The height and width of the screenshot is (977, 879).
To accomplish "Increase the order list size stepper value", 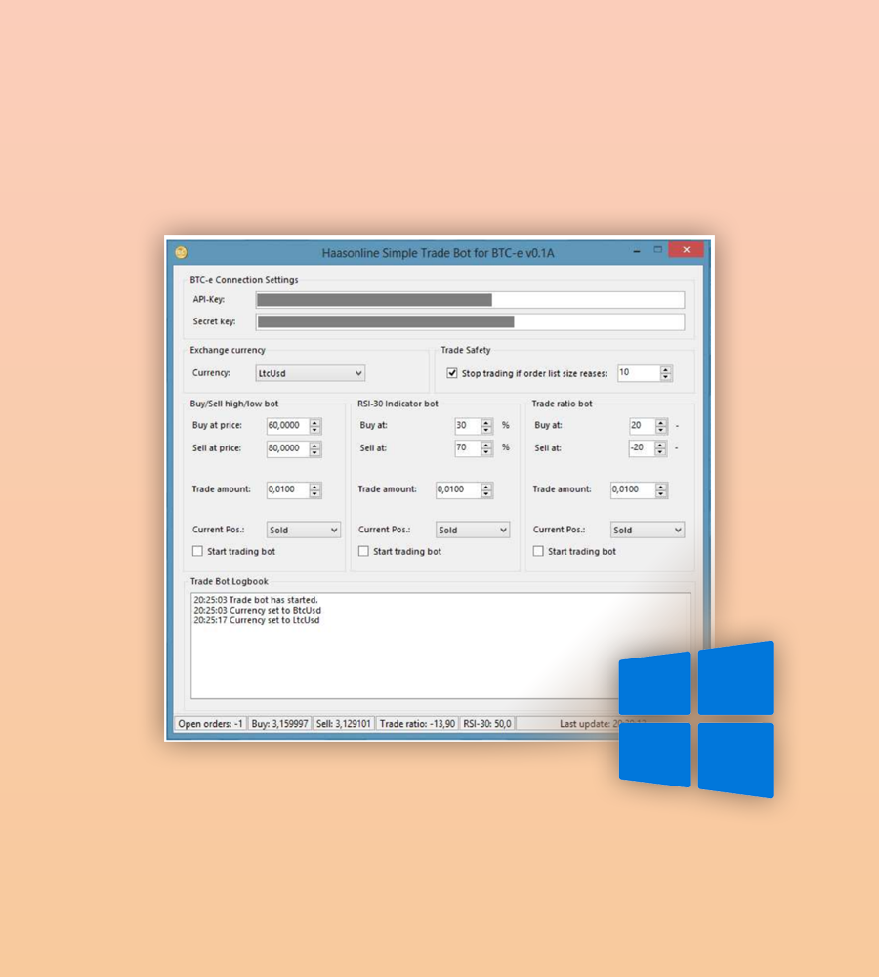I will click(x=666, y=369).
